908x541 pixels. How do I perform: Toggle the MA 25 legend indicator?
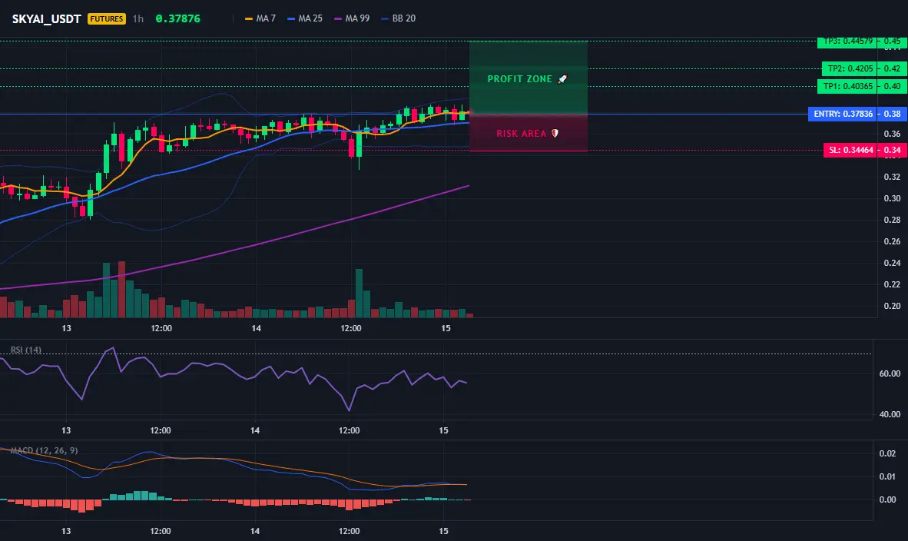305,18
